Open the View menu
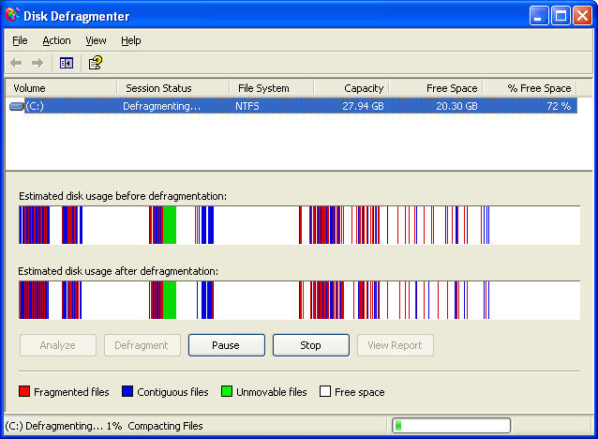The height and width of the screenshot is (439, 598). [96, 40]
